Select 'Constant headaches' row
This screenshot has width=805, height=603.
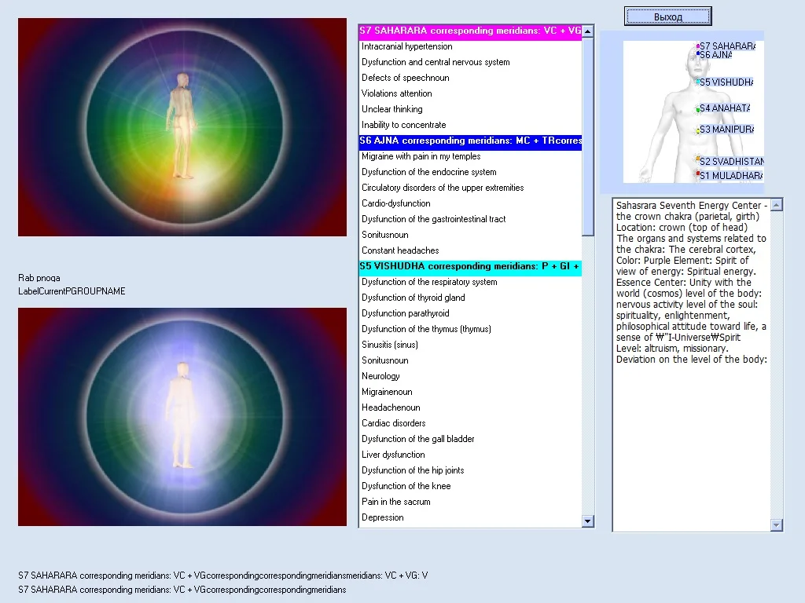470,250
